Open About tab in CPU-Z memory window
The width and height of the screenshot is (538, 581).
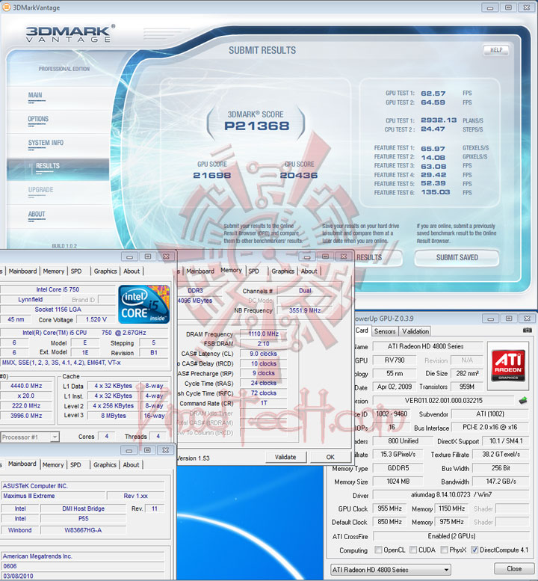(x=309, y=271)
